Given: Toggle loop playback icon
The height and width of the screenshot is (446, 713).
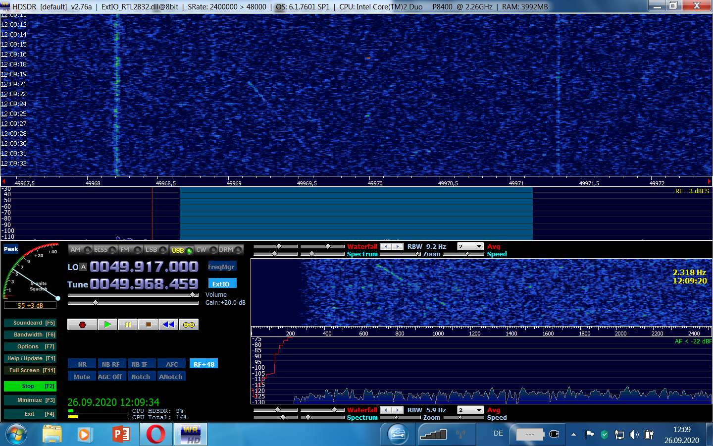Looking at the screenshot, I should pyautogui.click(x=189, y=325).
